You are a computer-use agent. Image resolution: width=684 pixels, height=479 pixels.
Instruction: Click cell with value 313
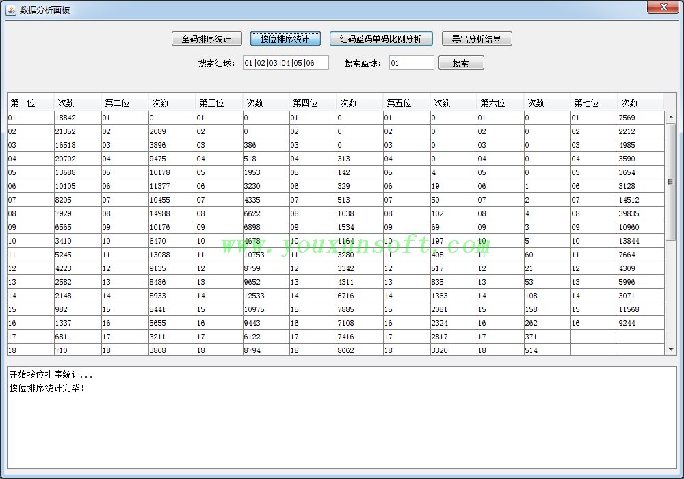(360, 159)
